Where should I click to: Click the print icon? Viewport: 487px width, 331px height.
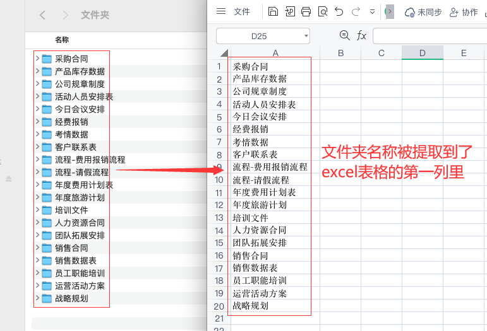tap(306, 12)
